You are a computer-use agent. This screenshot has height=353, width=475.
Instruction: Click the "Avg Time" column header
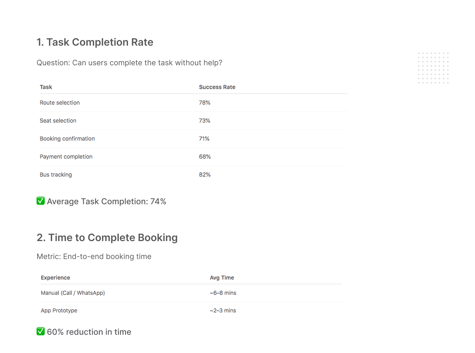click(x=222, y=278)
